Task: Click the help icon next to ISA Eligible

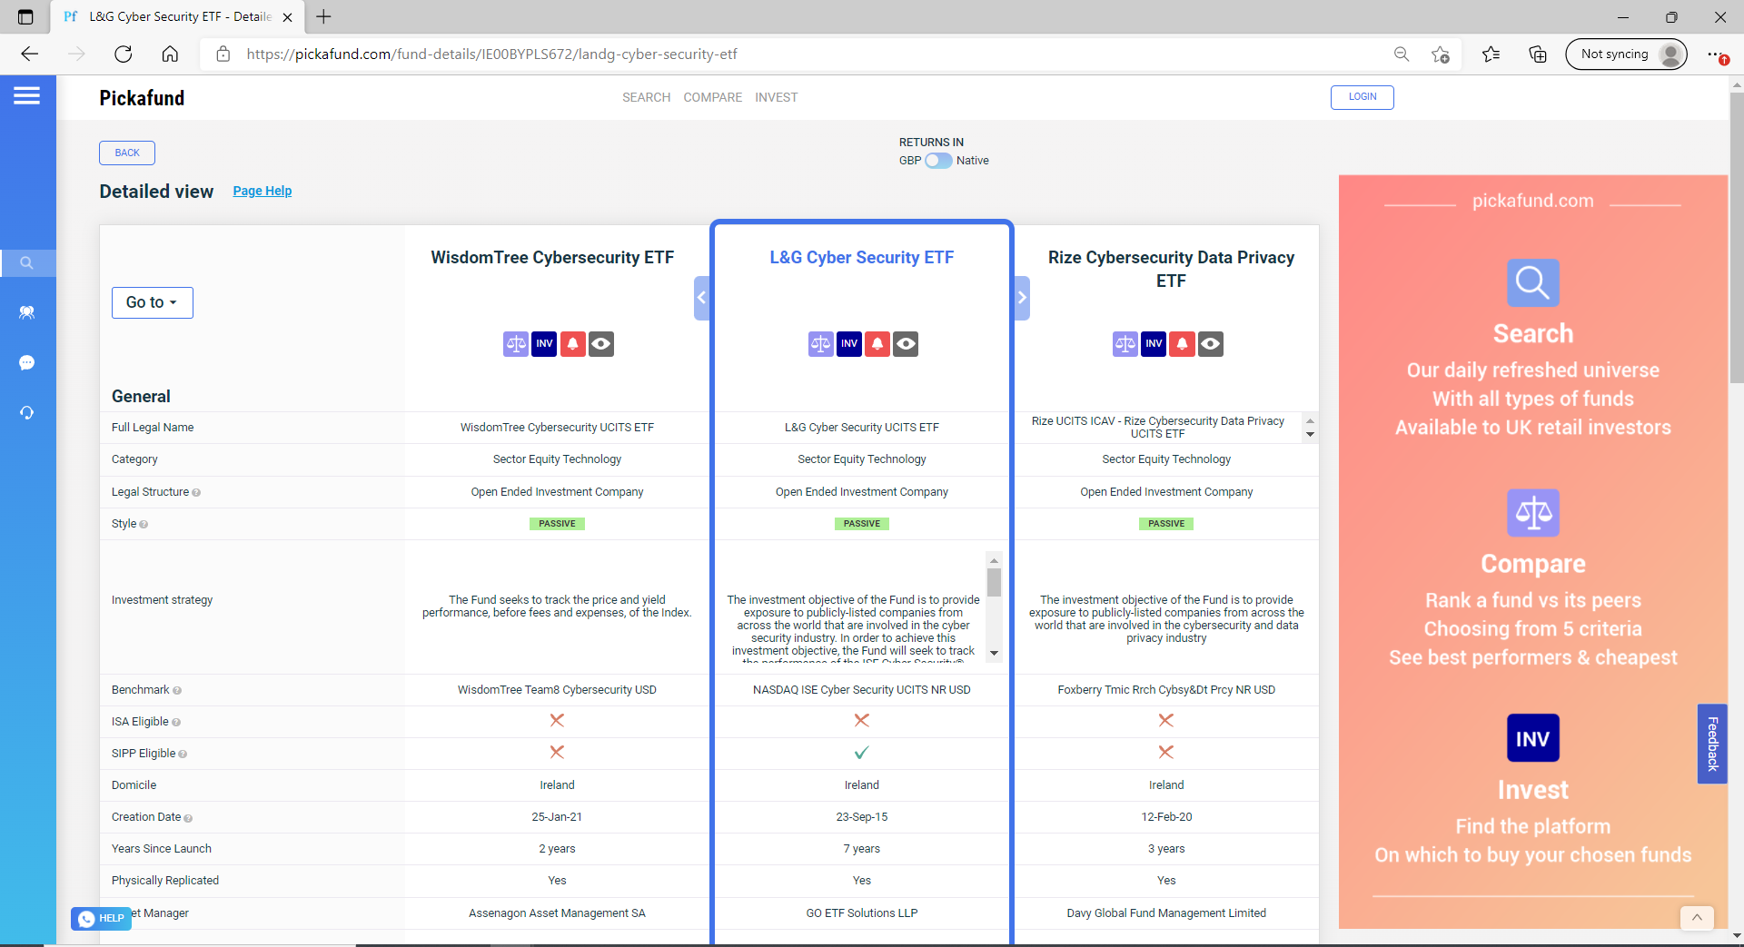Action: click(176, 723)
